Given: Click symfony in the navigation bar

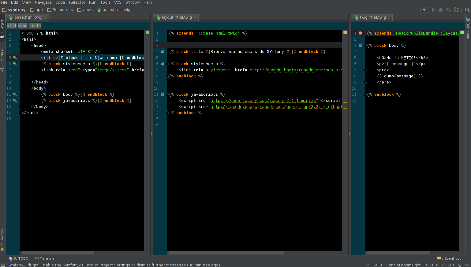Looking at the screenshot, I should [x=14, y=10].
